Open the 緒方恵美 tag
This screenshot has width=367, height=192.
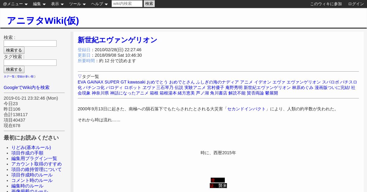(x=186, y=93)
